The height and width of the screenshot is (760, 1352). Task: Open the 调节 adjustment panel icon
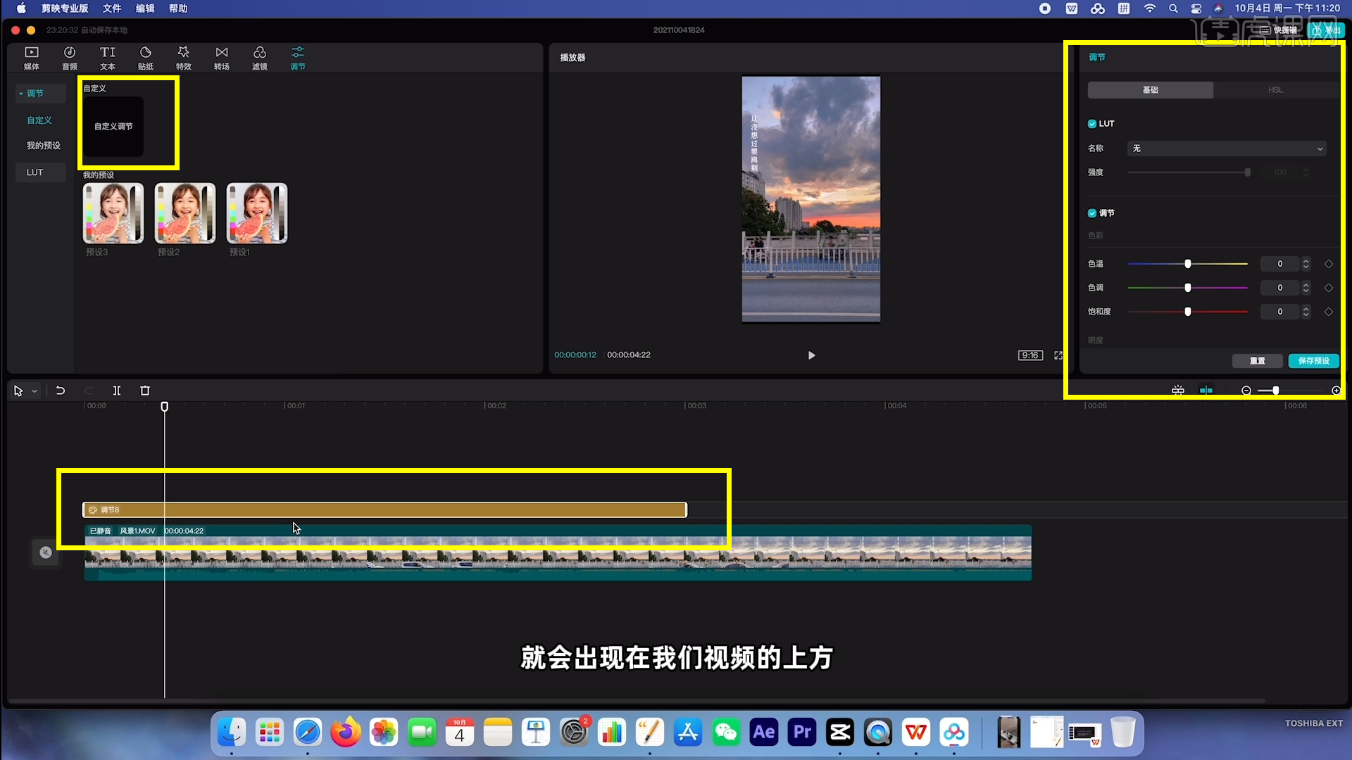298,58
